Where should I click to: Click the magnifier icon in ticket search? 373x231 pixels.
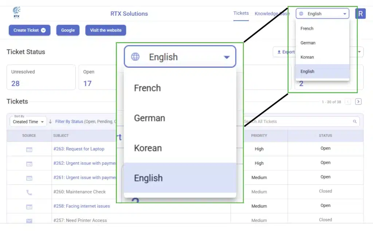(354, 122)
